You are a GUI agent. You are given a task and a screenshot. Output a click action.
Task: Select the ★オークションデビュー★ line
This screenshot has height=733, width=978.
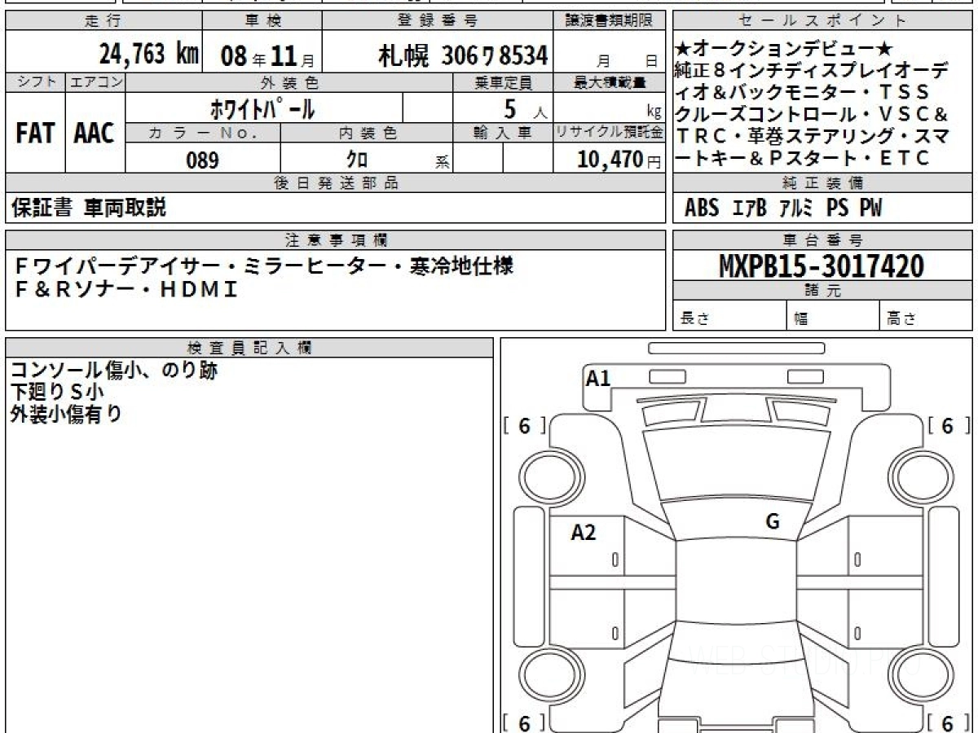tap(784, 48)
